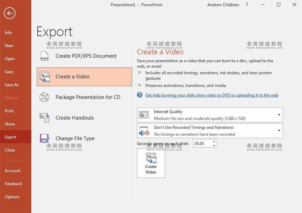Click the Create Handouts icon
The height and width of the screenshot is (213, 302).
click(x=44, y=118)
